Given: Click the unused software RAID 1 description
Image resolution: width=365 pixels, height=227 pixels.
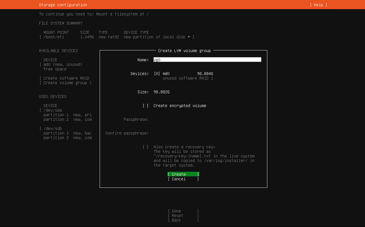Looking at the screenshot, I should 188,78.
